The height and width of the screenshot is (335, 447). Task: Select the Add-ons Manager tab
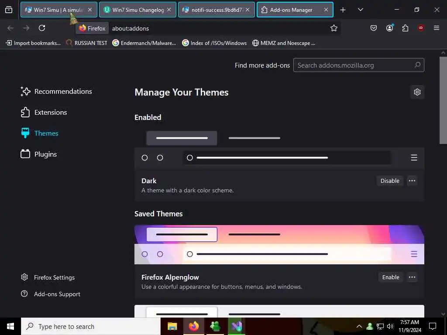coord(295,10)
